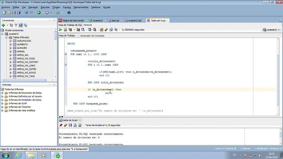Click the New file icon in main toolbar

[x=4, y=13]
